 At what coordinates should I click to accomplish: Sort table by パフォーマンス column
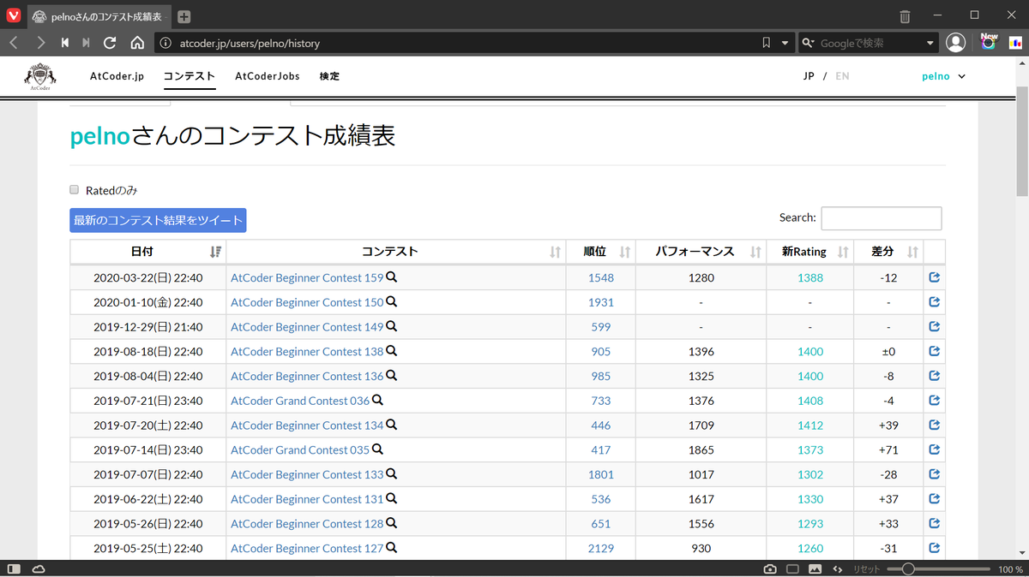click(701, 252)
